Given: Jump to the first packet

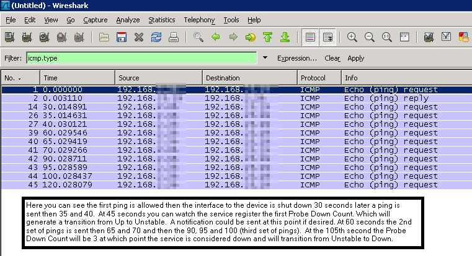Looking at the screenshot, I should (x=267, y=37).
